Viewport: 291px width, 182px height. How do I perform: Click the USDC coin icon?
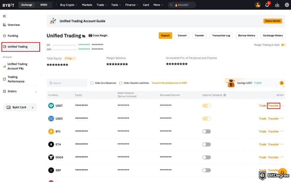(x=51, y=118)
